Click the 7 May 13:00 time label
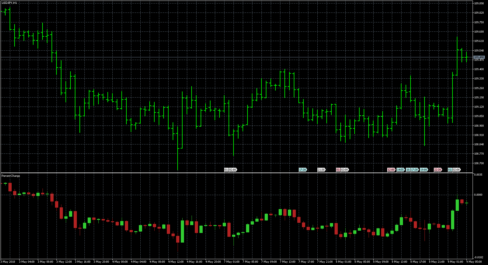488x265 pixels. [x=288, y=262]
